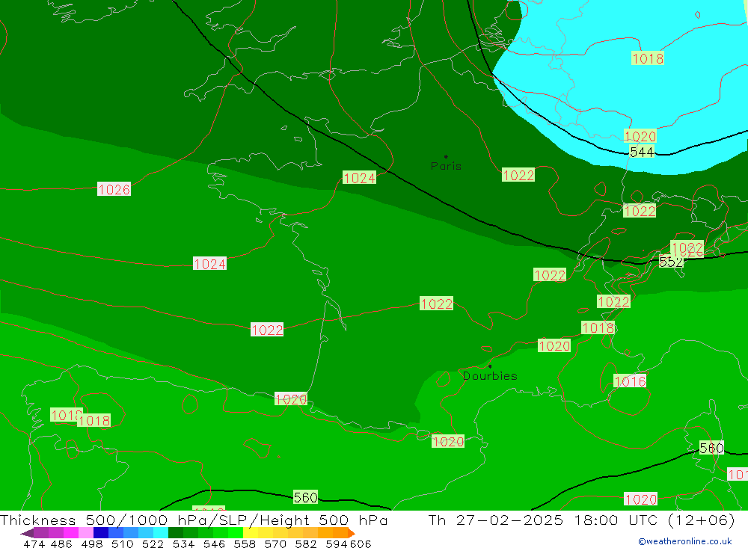Click the orange arrow at the legend's right end
Image resolution: width=748 pixels, height=548 pixels.
click(352, 533)
